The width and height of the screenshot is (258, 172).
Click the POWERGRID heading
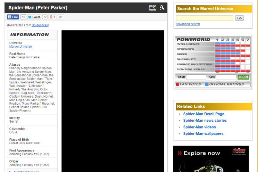[x=193, y=40]
